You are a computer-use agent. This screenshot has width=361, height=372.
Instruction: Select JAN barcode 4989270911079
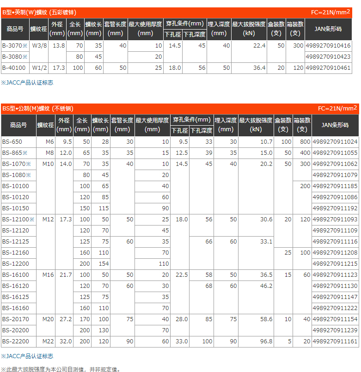[335, 175]
